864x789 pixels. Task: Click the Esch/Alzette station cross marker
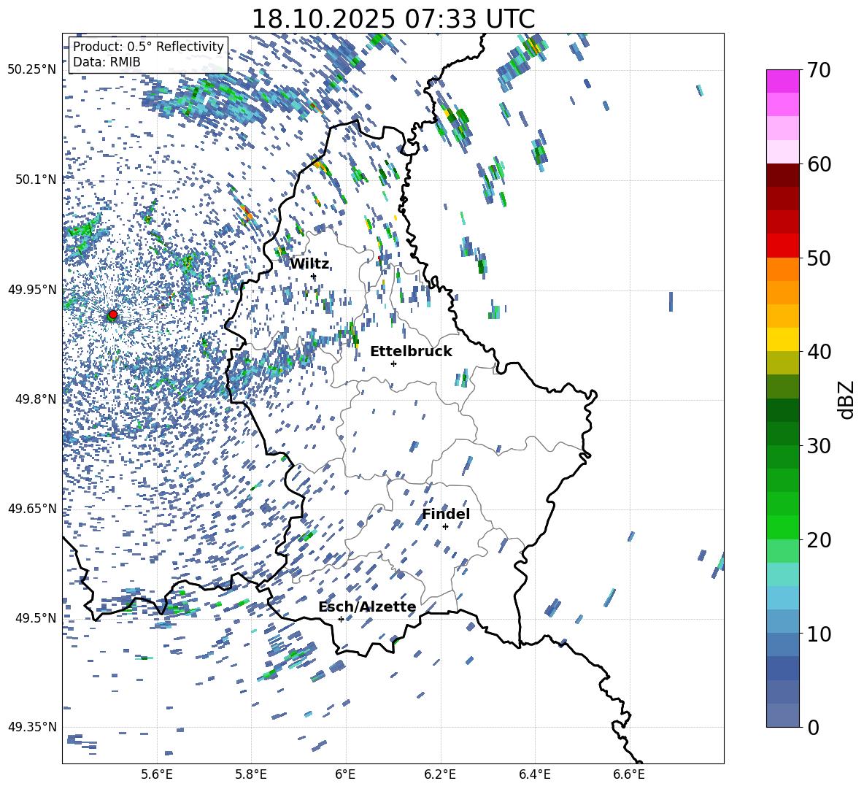341,619
